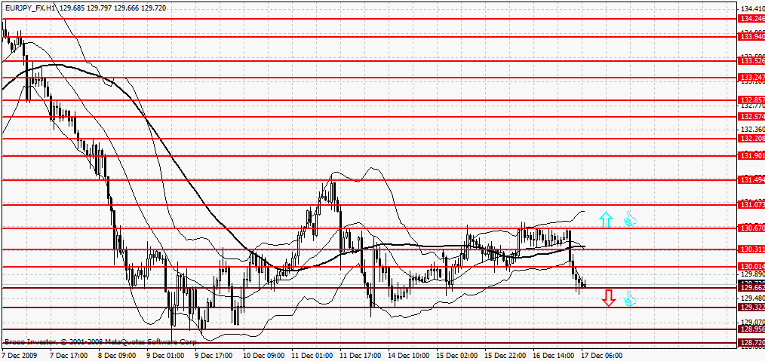Click the 10 Dec 09:00 time label
765x361 pixels.
[264, 356]
